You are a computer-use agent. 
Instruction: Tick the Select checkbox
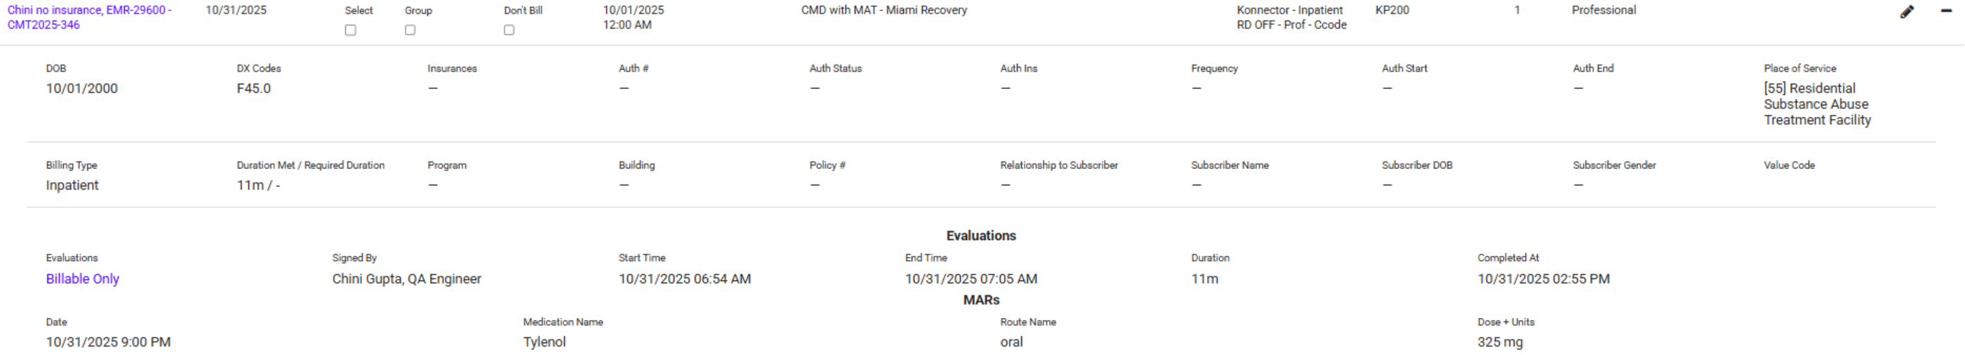(x=350, y=30)
